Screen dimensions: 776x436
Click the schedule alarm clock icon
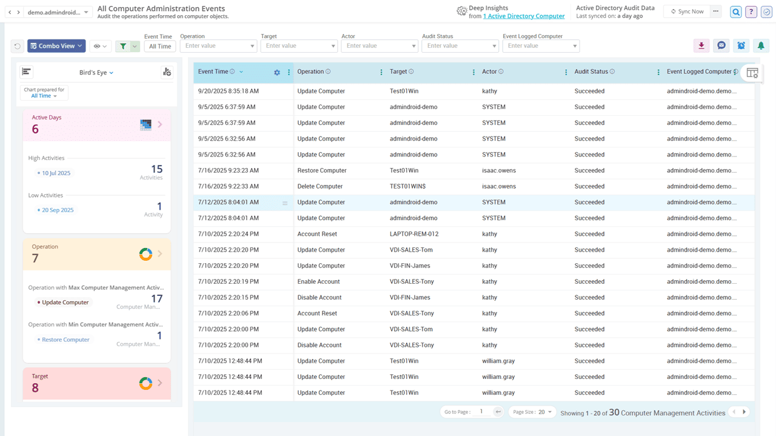coord(741,45)
